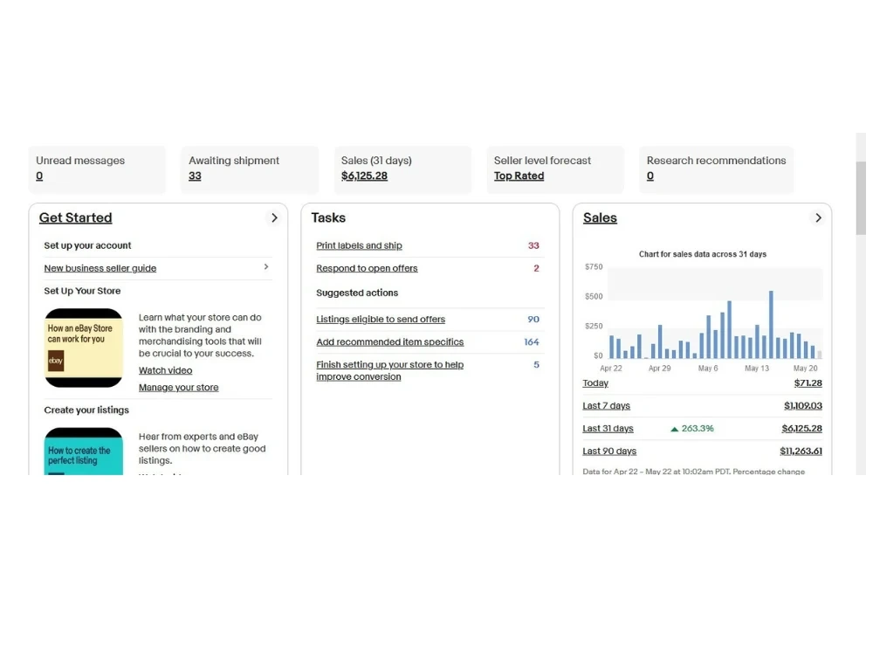Open the 'How to create the perfect listing' thumbnail
Image resolution: width=873 pixels, height=655 pixels.
(84, 452)
